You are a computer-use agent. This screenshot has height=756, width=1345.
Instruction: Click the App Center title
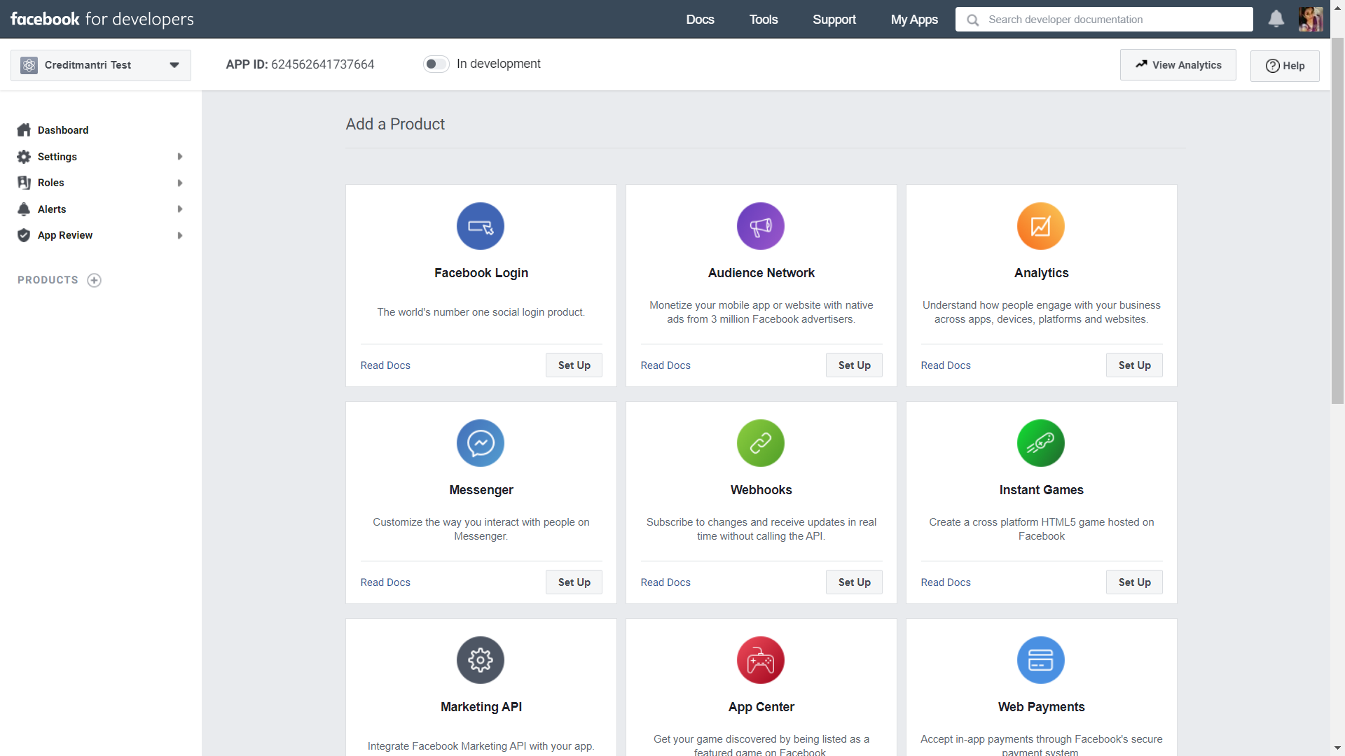pos(761,707)
